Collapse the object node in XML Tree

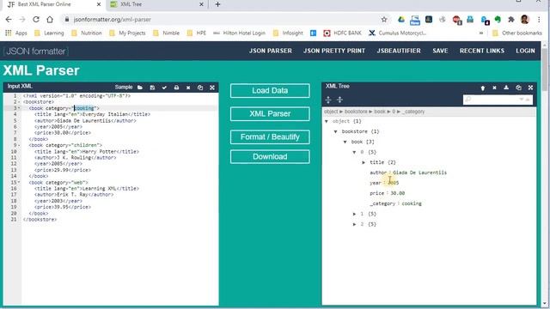click(327, 121)
